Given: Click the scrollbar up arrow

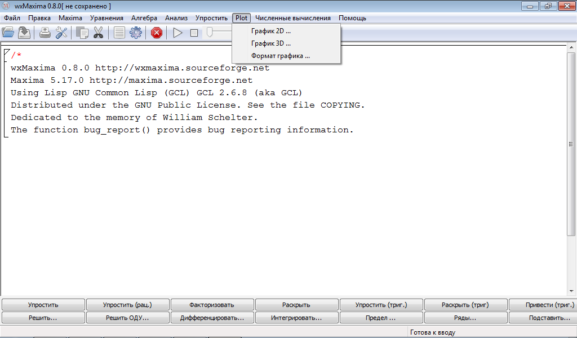Looking at the screenshot, I should [x=571, y=47].
